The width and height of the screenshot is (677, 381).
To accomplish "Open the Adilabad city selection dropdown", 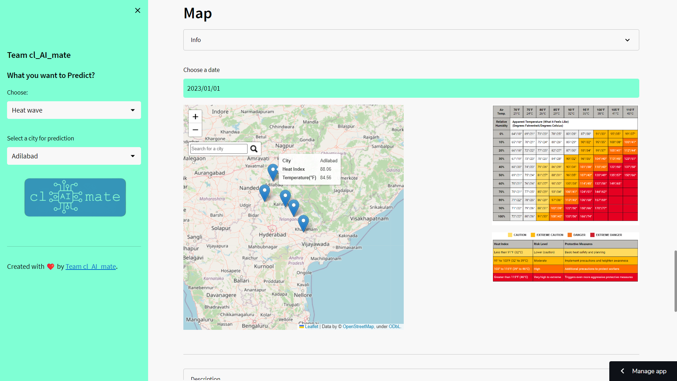I will [74, 156].
